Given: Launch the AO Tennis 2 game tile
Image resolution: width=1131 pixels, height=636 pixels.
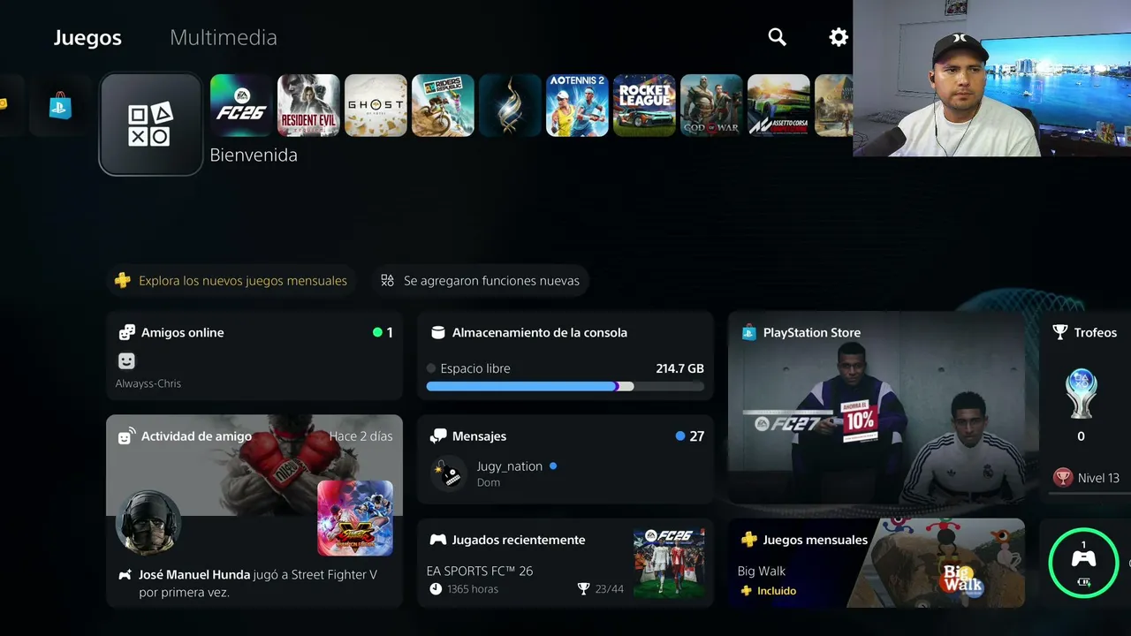Looking at the screenshot, I should point(577,105).
